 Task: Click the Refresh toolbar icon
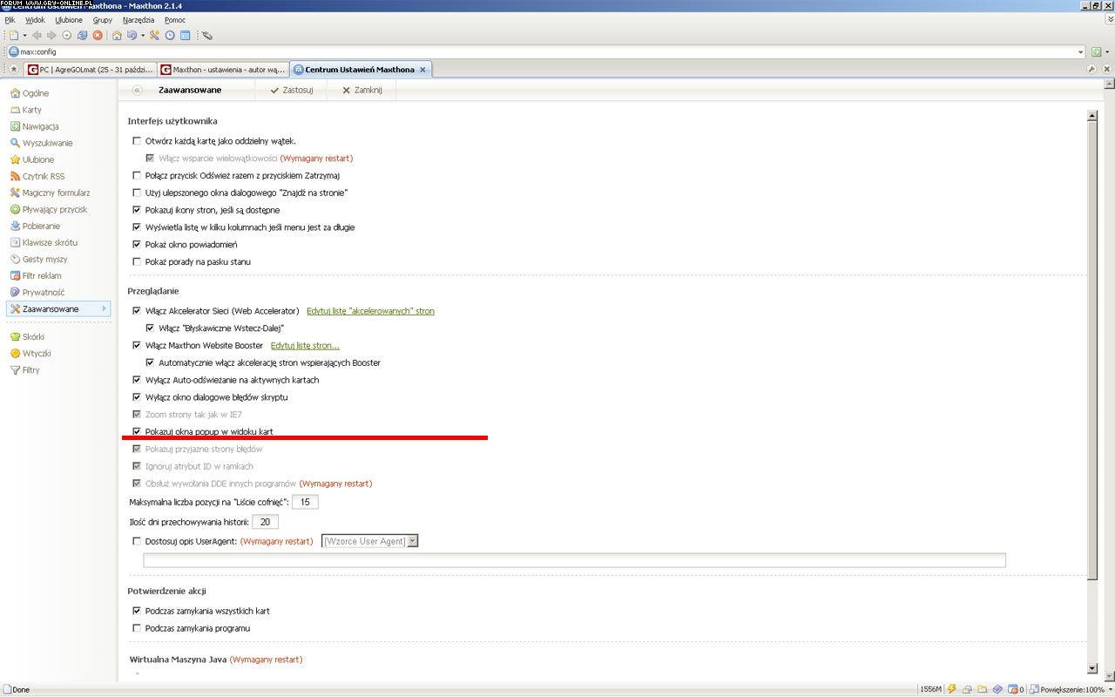(x=82, y=36)
